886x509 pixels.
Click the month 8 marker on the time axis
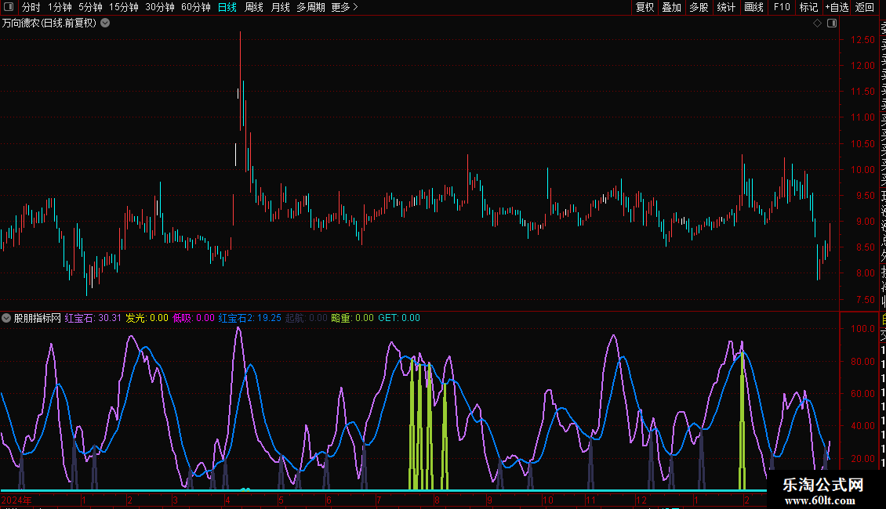coord(437,500)
